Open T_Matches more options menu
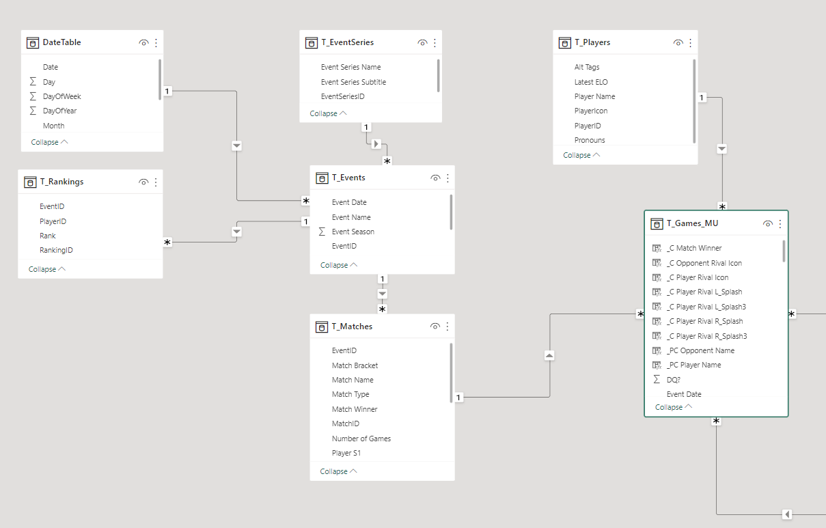The height and width of the screenshot is (528, 826). click(448, 326)
